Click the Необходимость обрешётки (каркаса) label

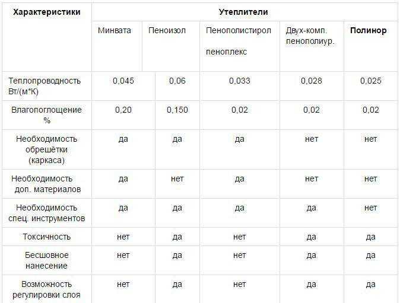[46, 149]
